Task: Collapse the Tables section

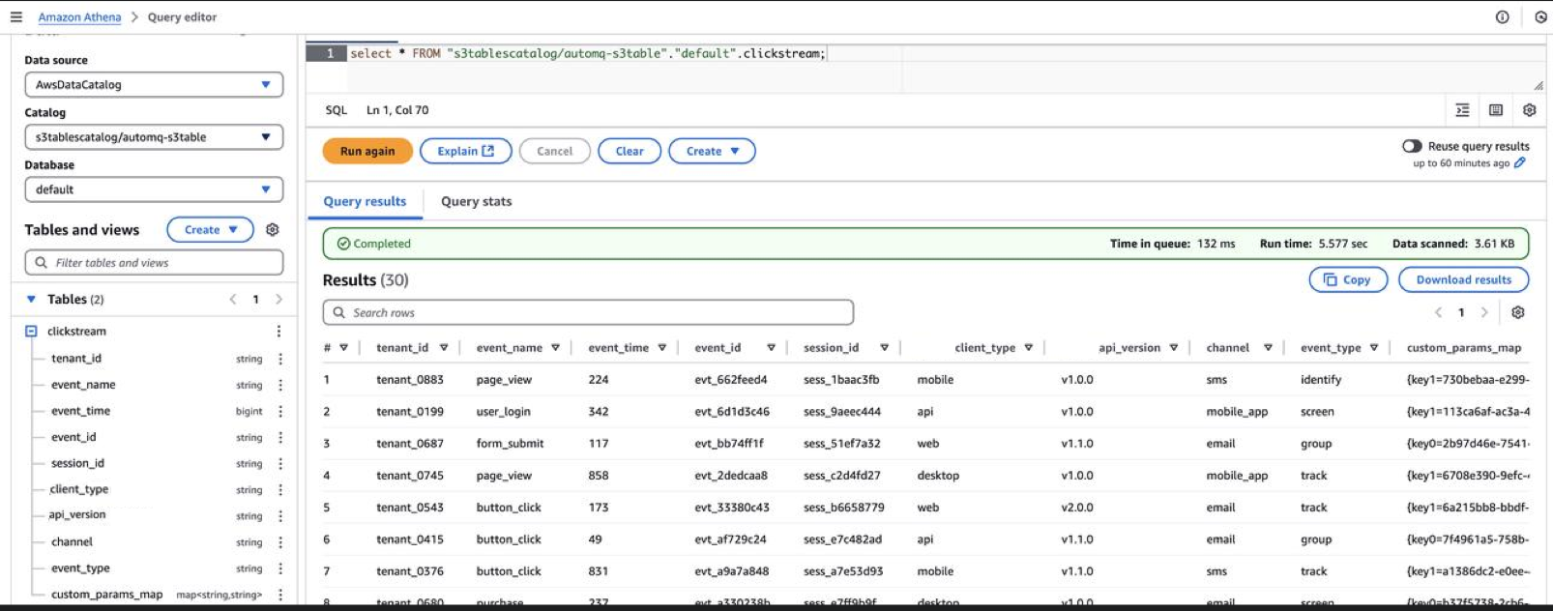Action: coord(31,300)
